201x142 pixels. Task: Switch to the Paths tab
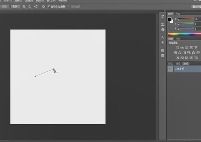(186, 64)
